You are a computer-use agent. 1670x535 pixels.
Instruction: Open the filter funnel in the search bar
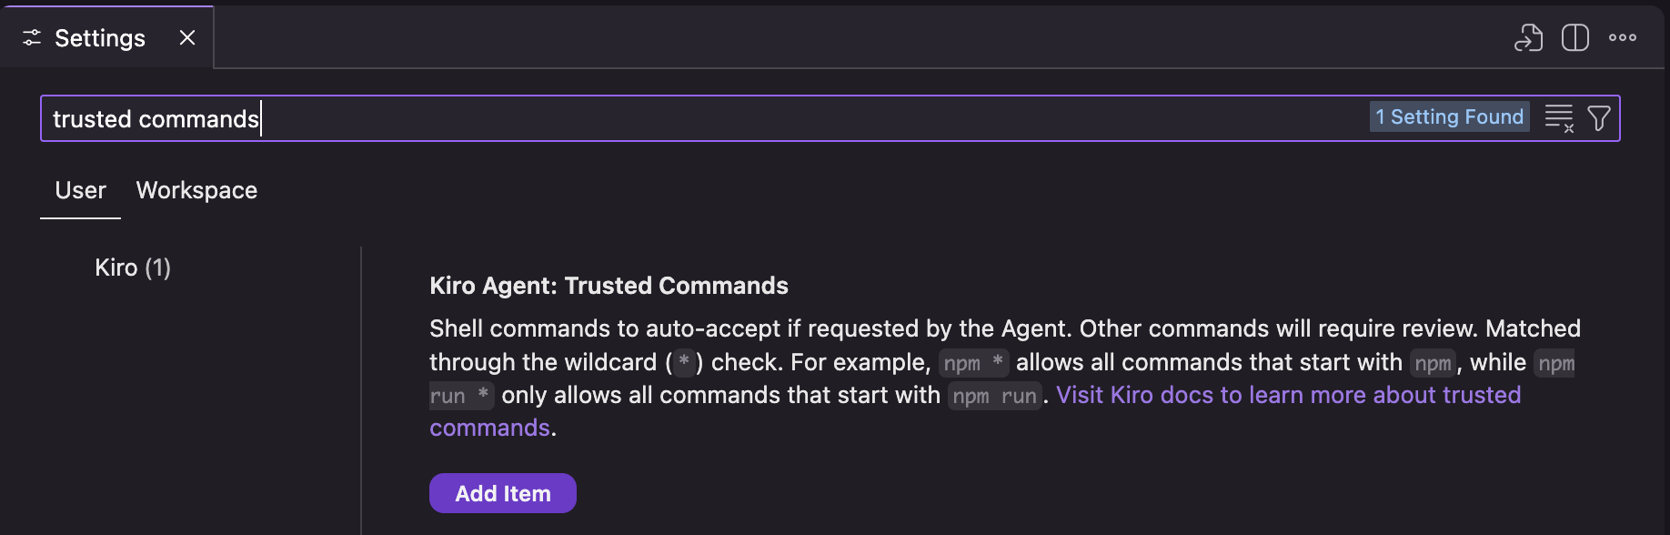1599,117
